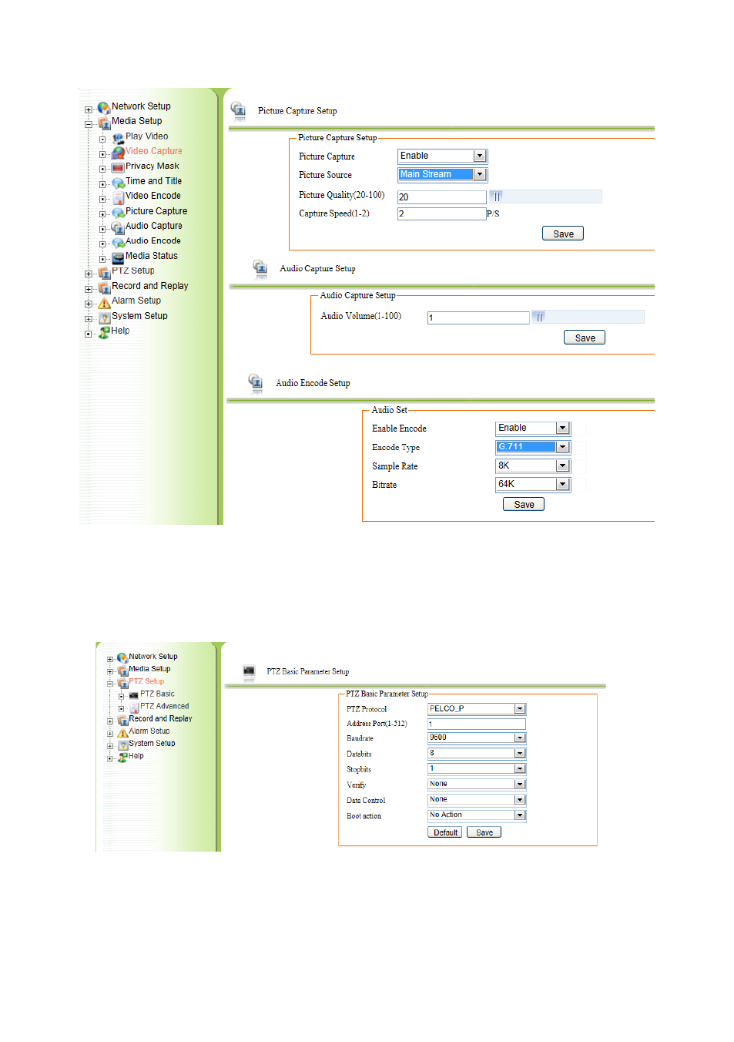Click the Media Setup folder icon in upper tree

point(104,123)
